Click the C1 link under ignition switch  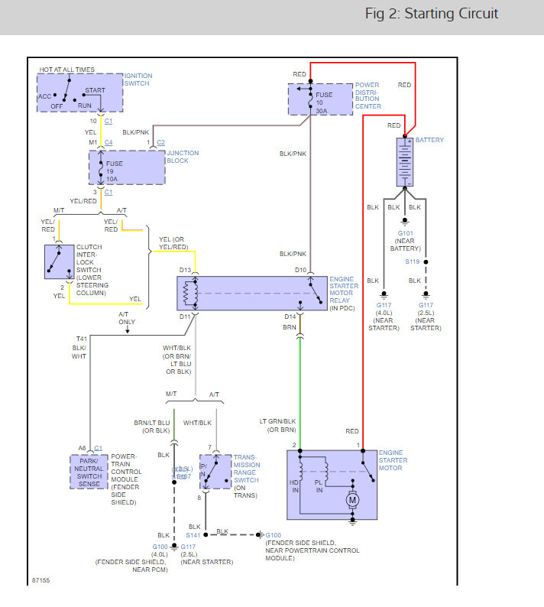click(x=108, y=121)
